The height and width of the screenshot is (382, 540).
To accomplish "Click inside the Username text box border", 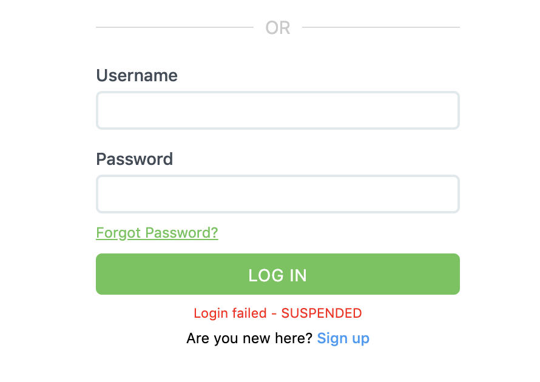I will pyautogui.click(x=277, y=110).
